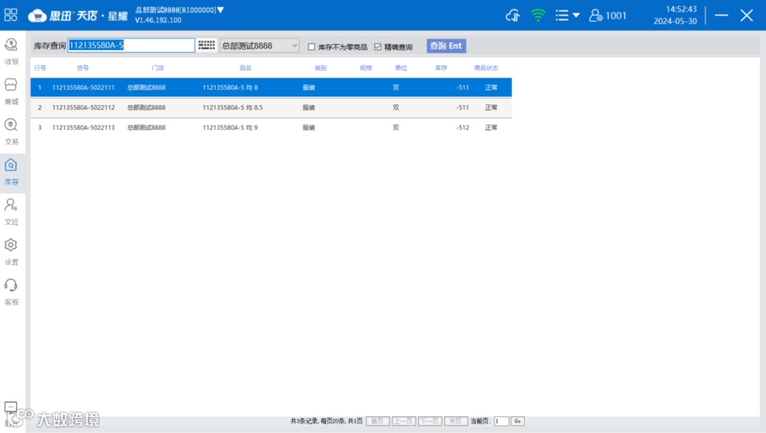
Task: Toggle 库存不为零商品 checkbox
Action: point(311,47)
